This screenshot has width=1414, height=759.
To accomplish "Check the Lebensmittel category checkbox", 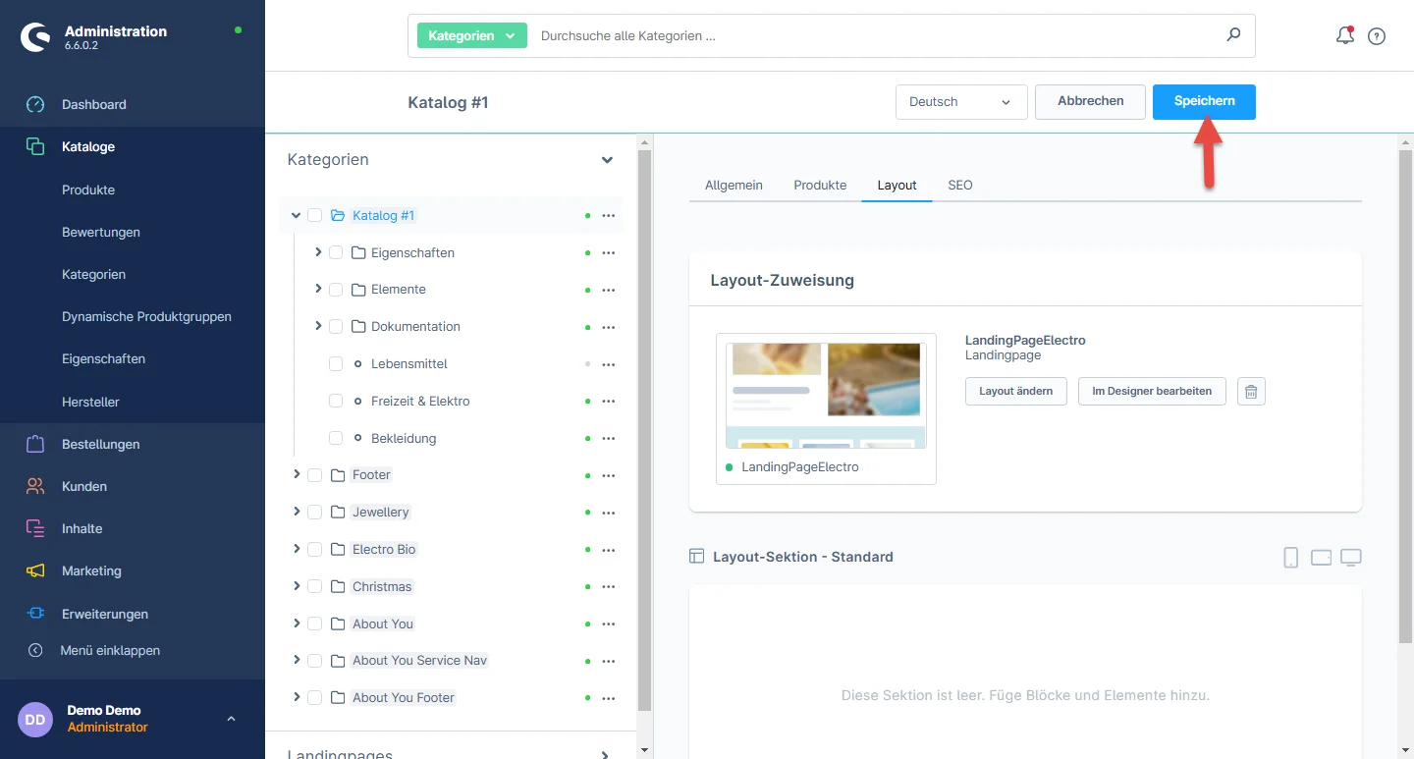I will (x=336, y=364).
